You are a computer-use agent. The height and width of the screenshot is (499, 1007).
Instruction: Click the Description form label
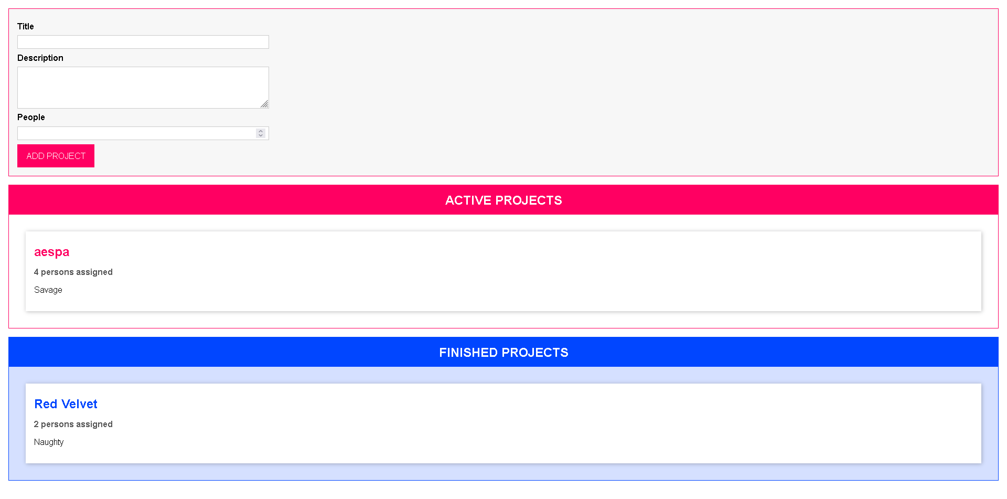click(x=40, y=58)
